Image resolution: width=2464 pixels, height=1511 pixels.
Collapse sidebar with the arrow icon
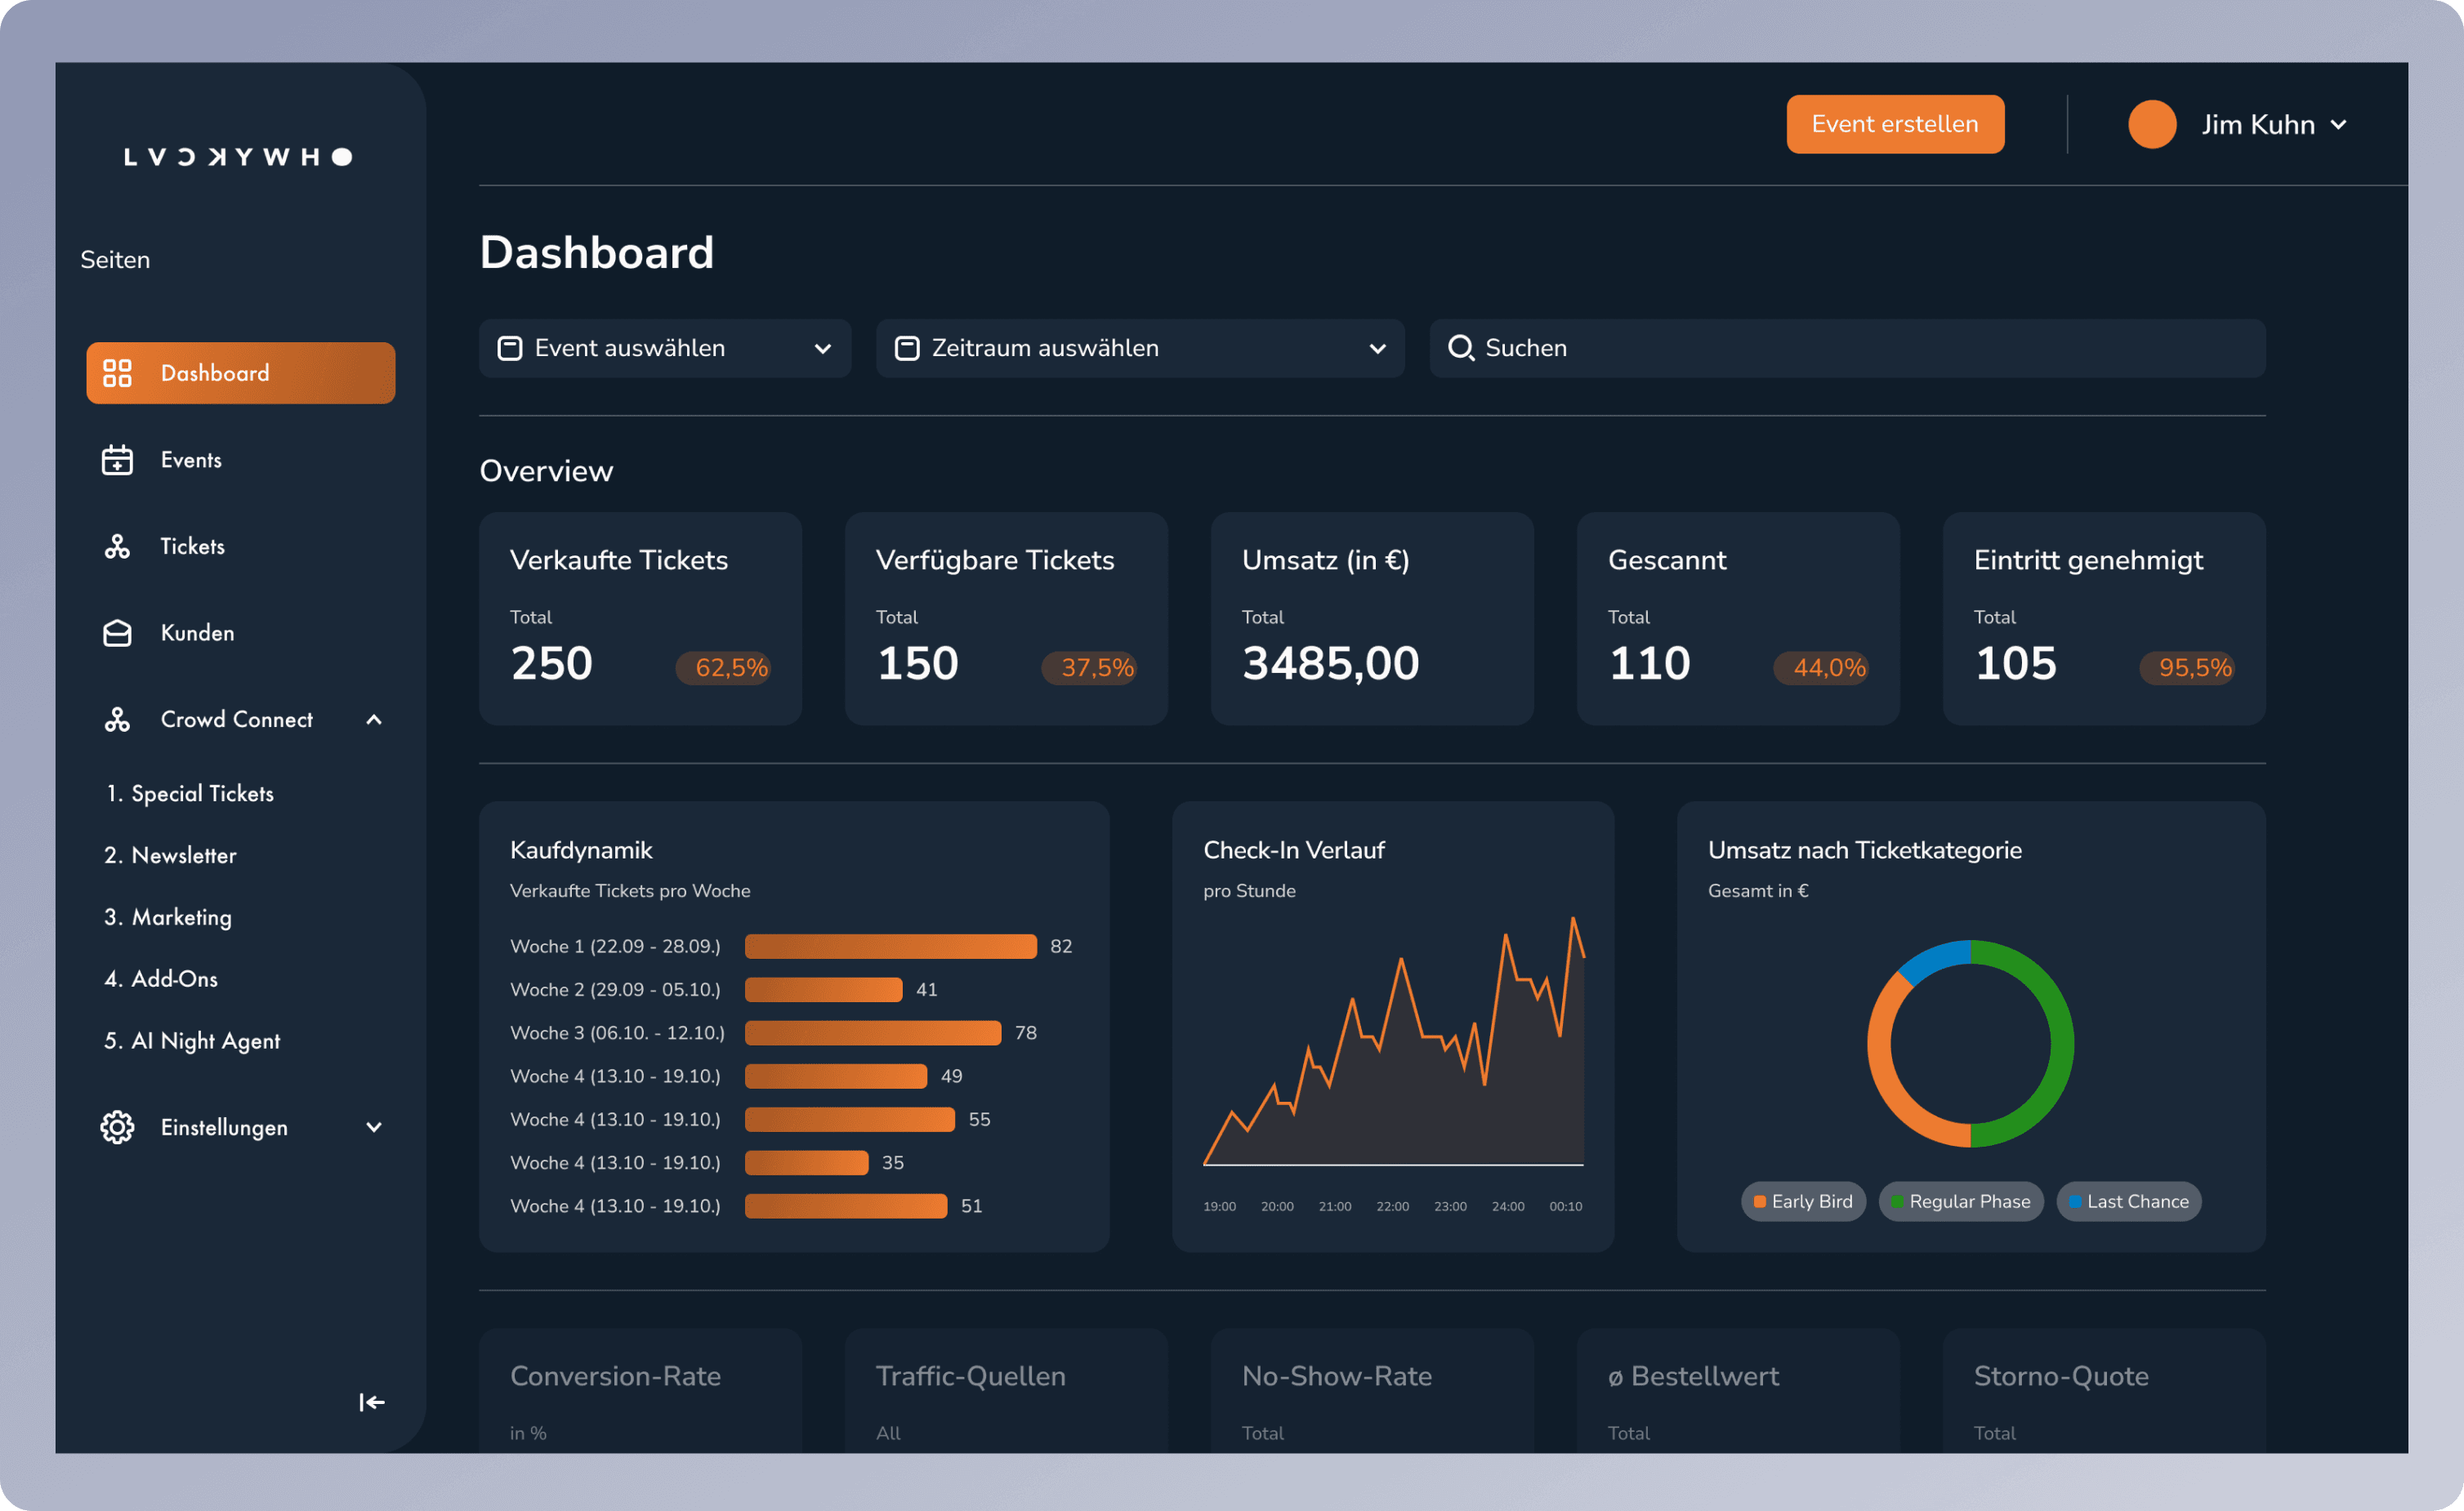pyautogui.click(x=372, y=1402)
